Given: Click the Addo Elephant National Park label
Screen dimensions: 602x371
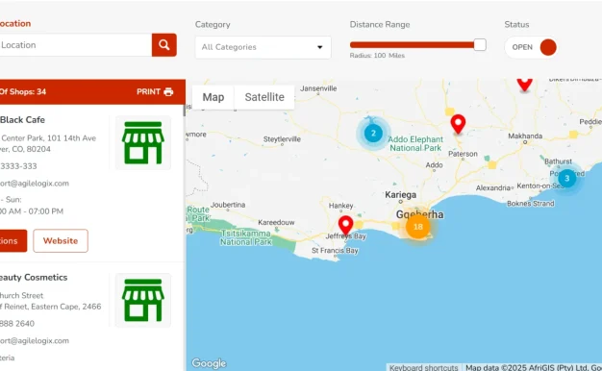Looking at the screenshot, I should point(415,143).
